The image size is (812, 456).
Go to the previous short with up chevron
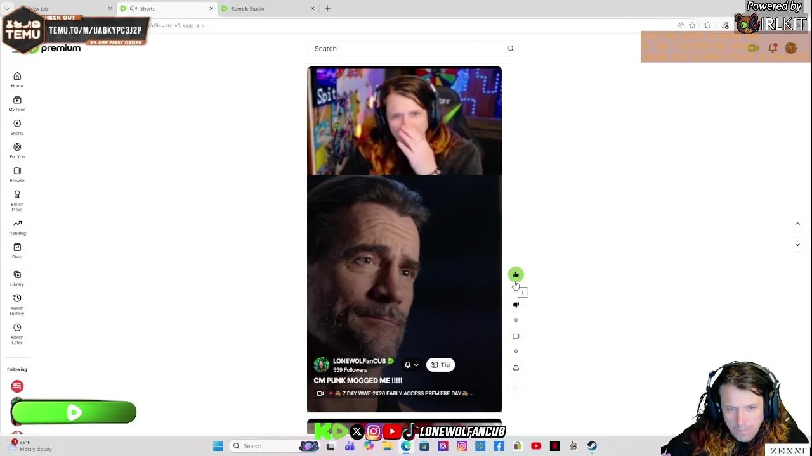797,224
